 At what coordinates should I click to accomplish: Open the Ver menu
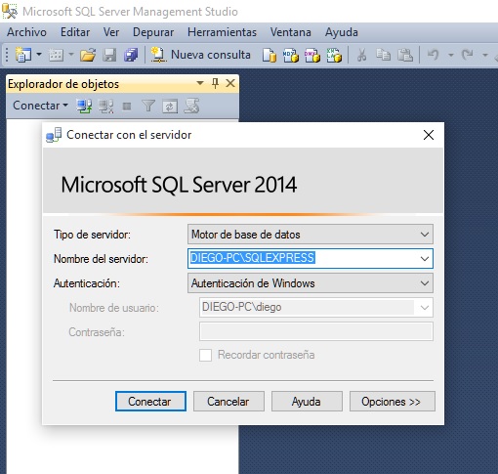pos(111,32)
